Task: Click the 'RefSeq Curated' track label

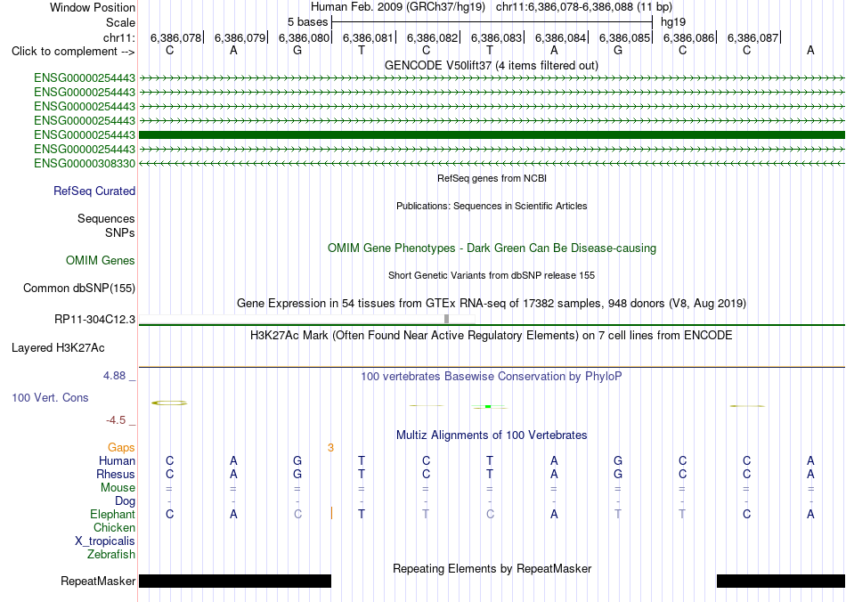Action: click(94, 191)
